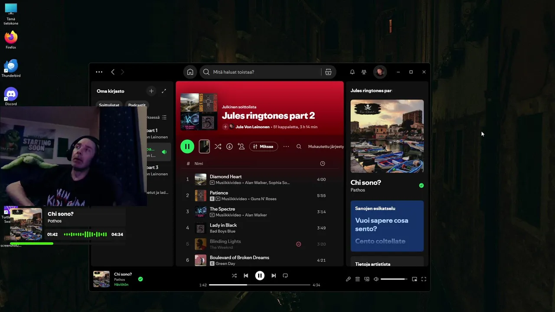Screen dimensions: 555x312
Task: Invite collaborators with add-person icon
Action: pos(241,146)
